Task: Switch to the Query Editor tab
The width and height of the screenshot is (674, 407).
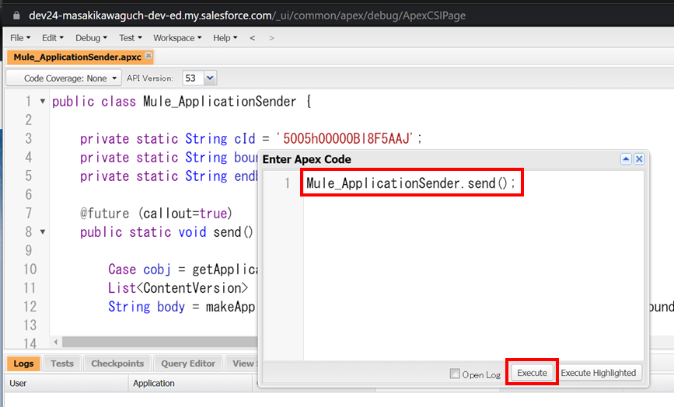Action: (188, 364)
